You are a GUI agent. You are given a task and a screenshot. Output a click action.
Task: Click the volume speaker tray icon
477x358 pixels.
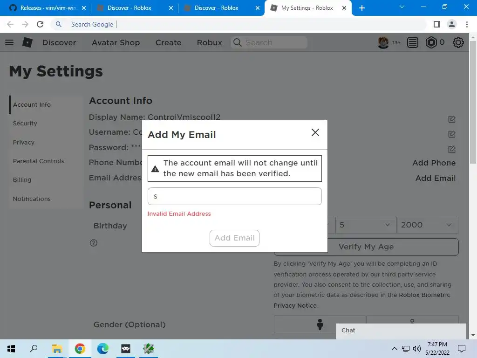[417, 349]
